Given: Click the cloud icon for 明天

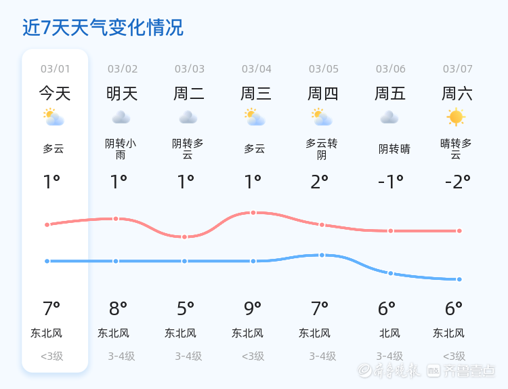Looking at the screenshot, I should coord(121,117).
